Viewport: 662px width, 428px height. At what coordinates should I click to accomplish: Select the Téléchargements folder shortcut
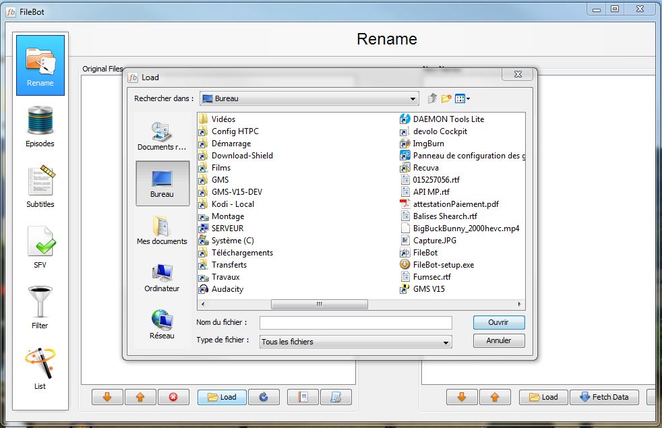235,253
